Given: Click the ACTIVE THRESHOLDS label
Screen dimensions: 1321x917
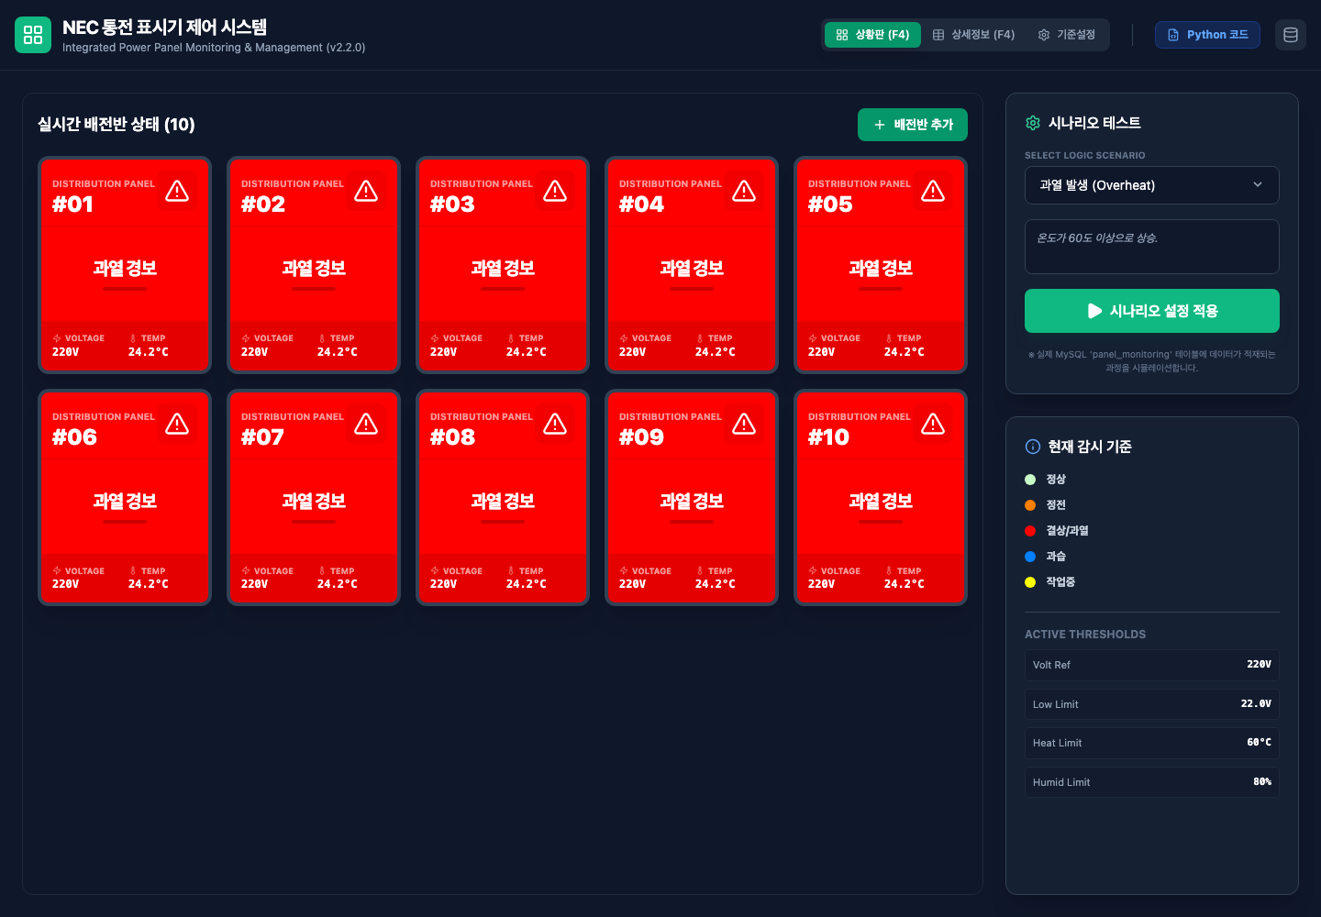Looking at the screenshot, I should tap(1085, 635).
